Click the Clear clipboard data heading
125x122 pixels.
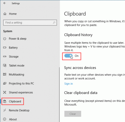click(x=81, y=93)
